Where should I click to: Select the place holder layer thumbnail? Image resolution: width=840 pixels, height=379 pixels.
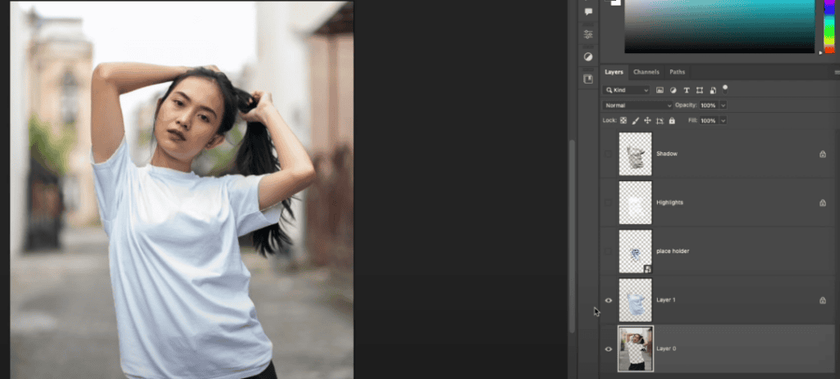click(x=635, y=251)
